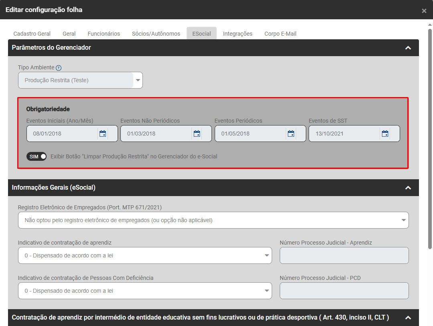Image resolution: width=433 pixels, height=326 pixels.
Task: Open calendar picker for Eventos Periódicos
Action: point(291,134)
